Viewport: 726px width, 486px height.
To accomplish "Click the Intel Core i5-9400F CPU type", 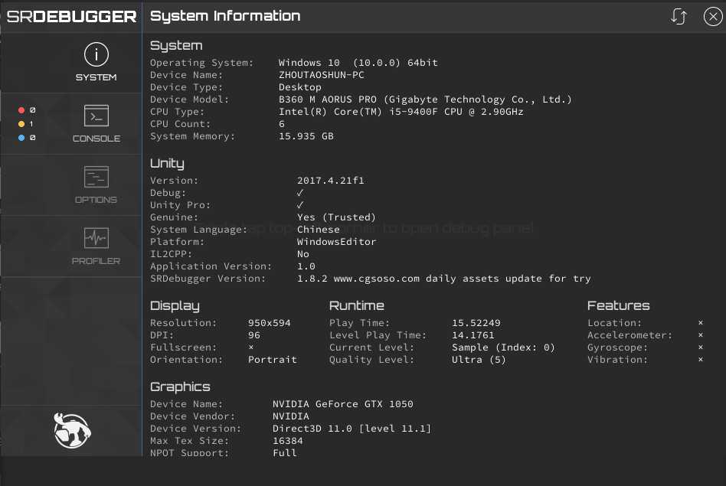I will (401, 112).
